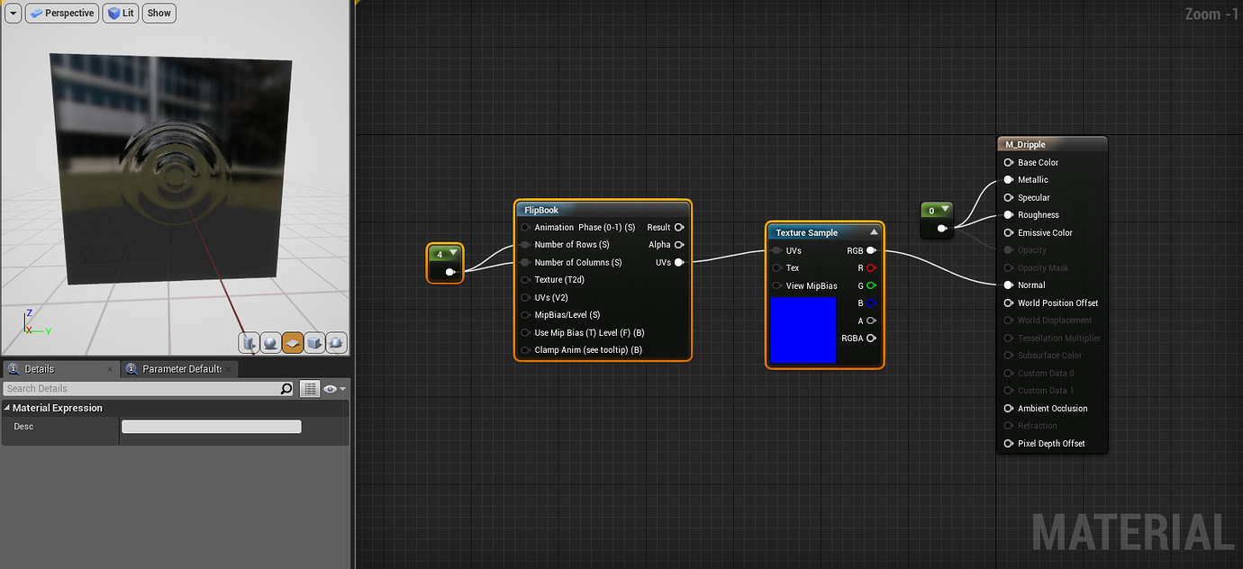The width and height of the screenshot is (1243, 569).
Task: Collapse the Texture Sample node header arrow
Action: coord(876,231)
